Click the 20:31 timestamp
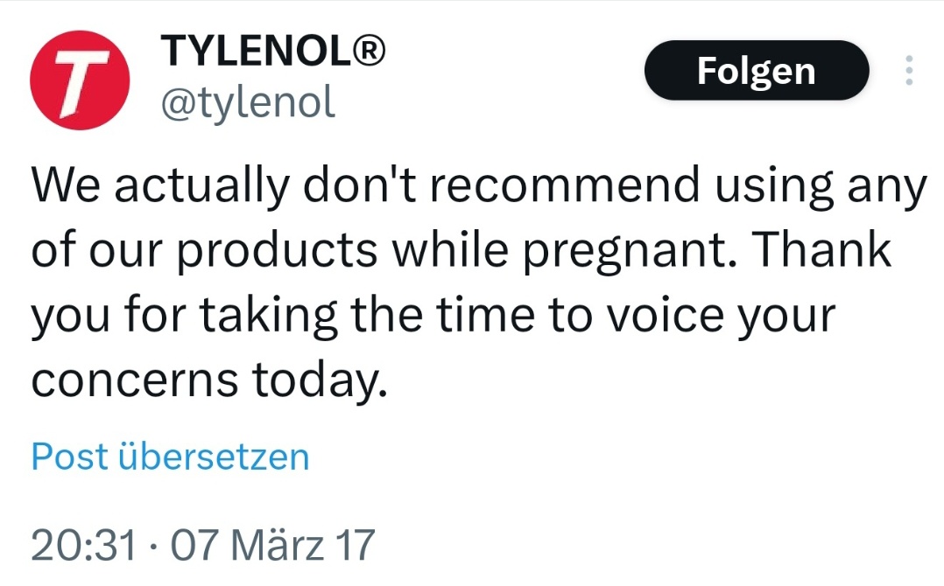 84,545
